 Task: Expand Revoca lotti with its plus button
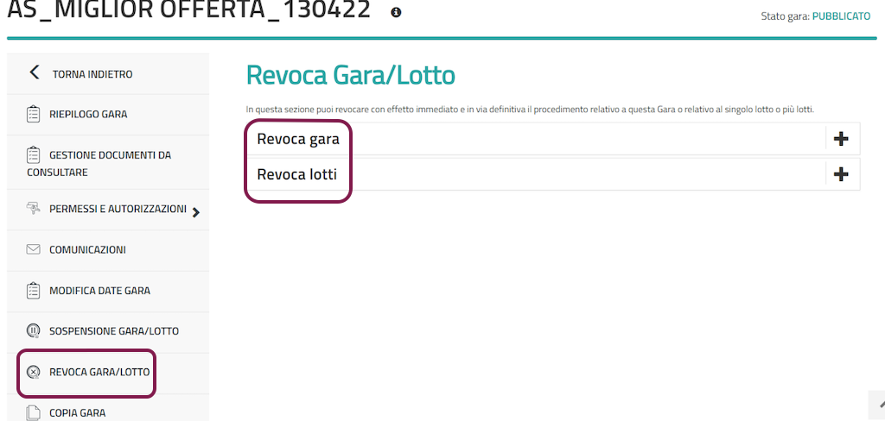click(x=840, y=174)
